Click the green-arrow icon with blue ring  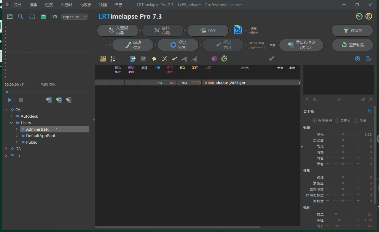(59, 100)
